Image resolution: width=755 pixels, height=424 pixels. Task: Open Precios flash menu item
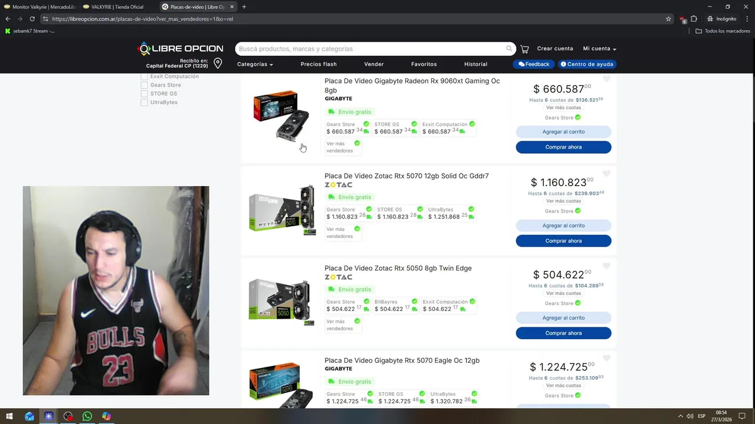point(319,64)
